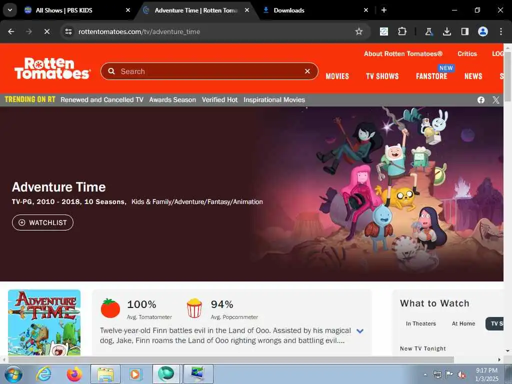Open Awards Season trending link
Viewport: 512px width, 384px height.
click(172, 100)
